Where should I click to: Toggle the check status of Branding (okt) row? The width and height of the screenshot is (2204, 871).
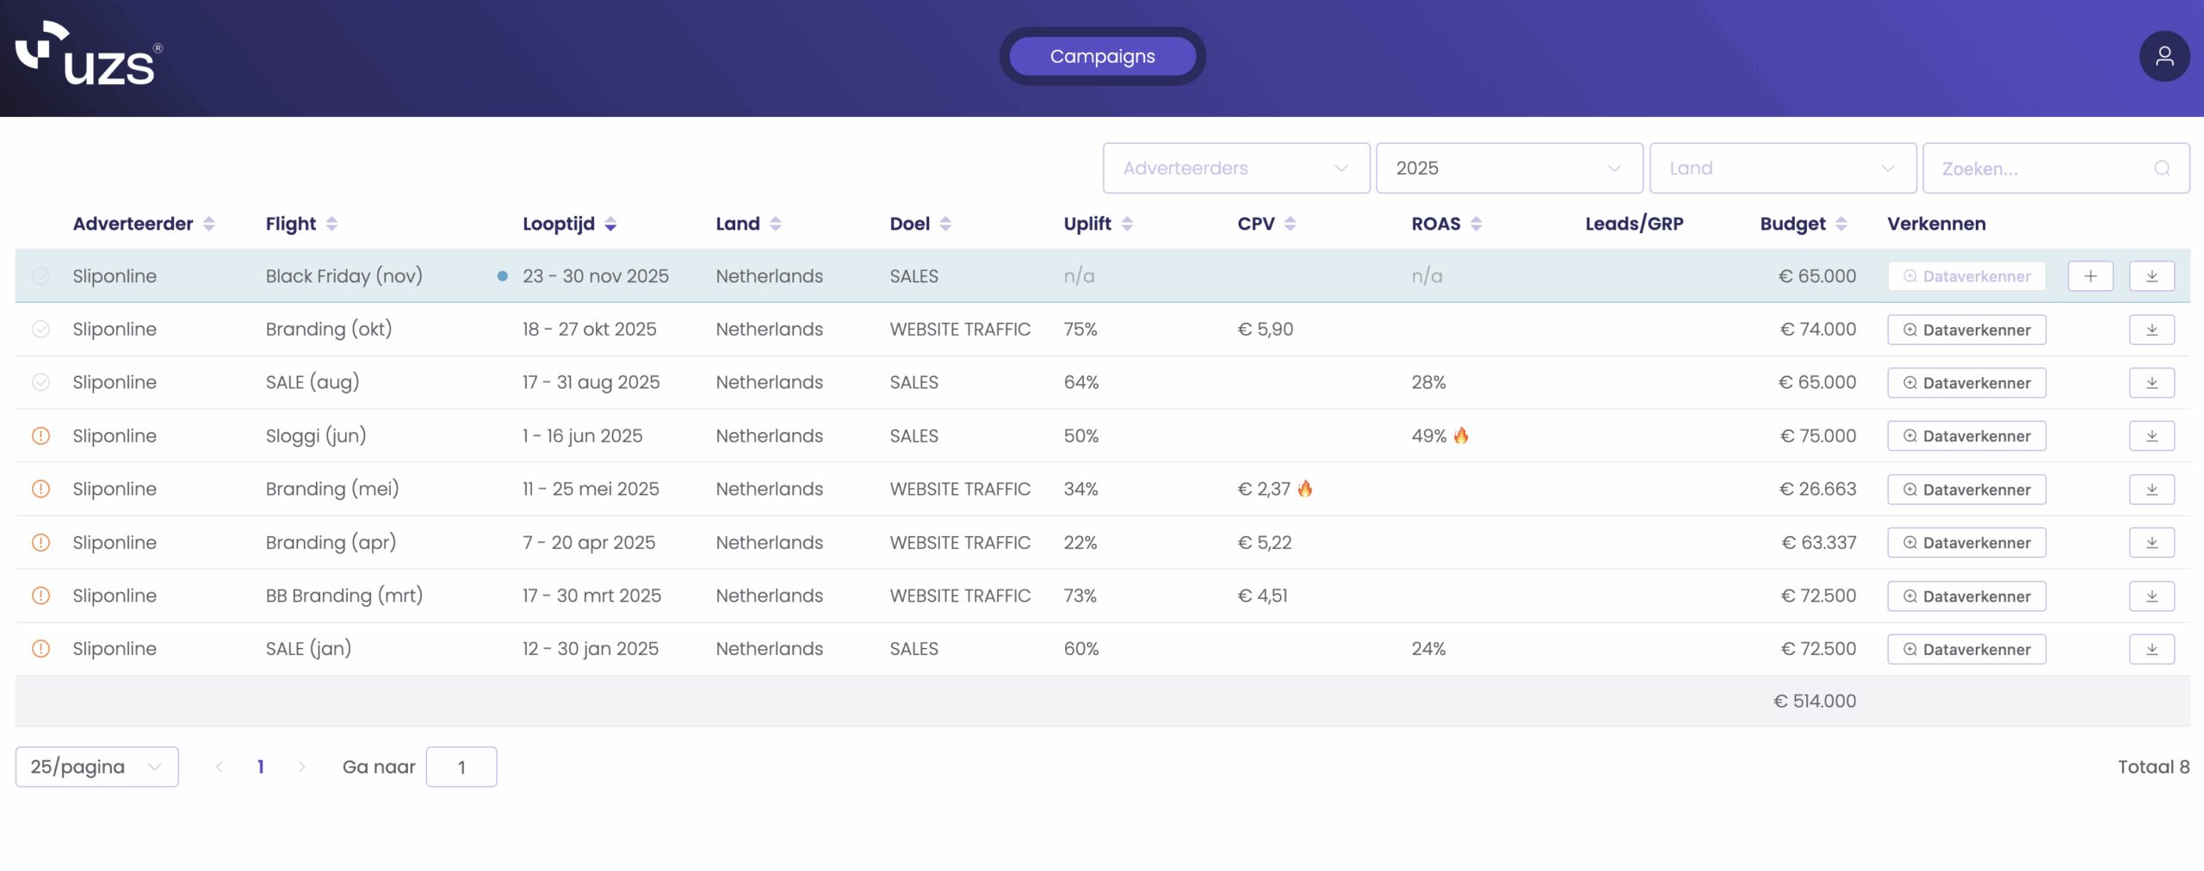40,330
